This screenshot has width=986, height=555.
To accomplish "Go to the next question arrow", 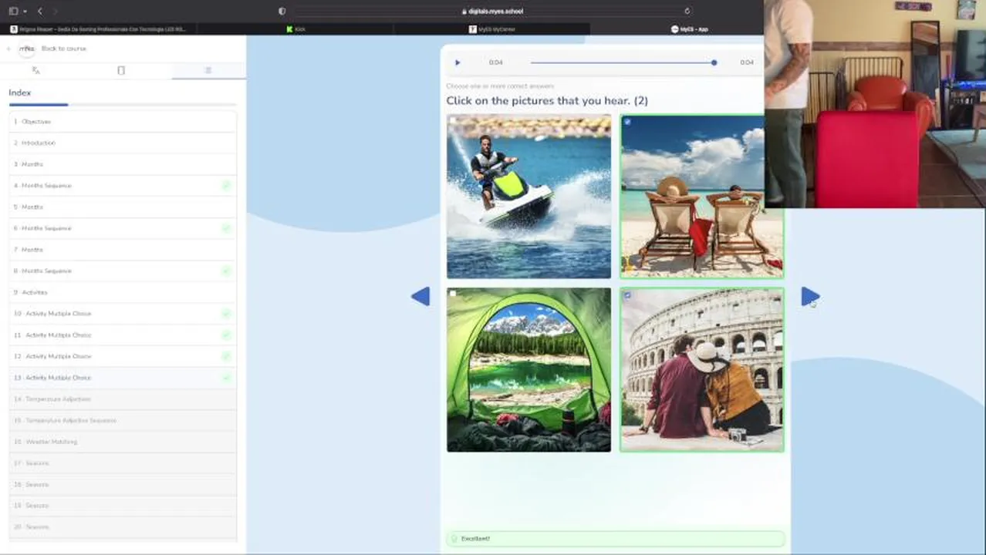I will 810,296.
